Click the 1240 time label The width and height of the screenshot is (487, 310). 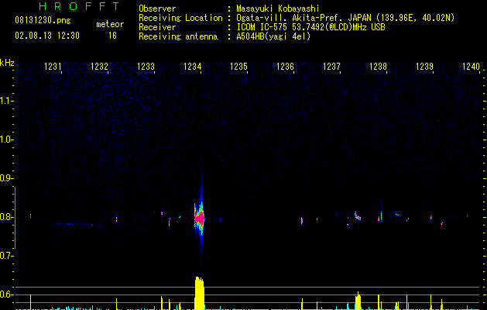point(472,67)
